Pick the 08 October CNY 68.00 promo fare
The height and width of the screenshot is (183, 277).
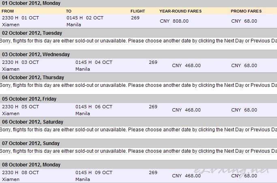point(244,176)
